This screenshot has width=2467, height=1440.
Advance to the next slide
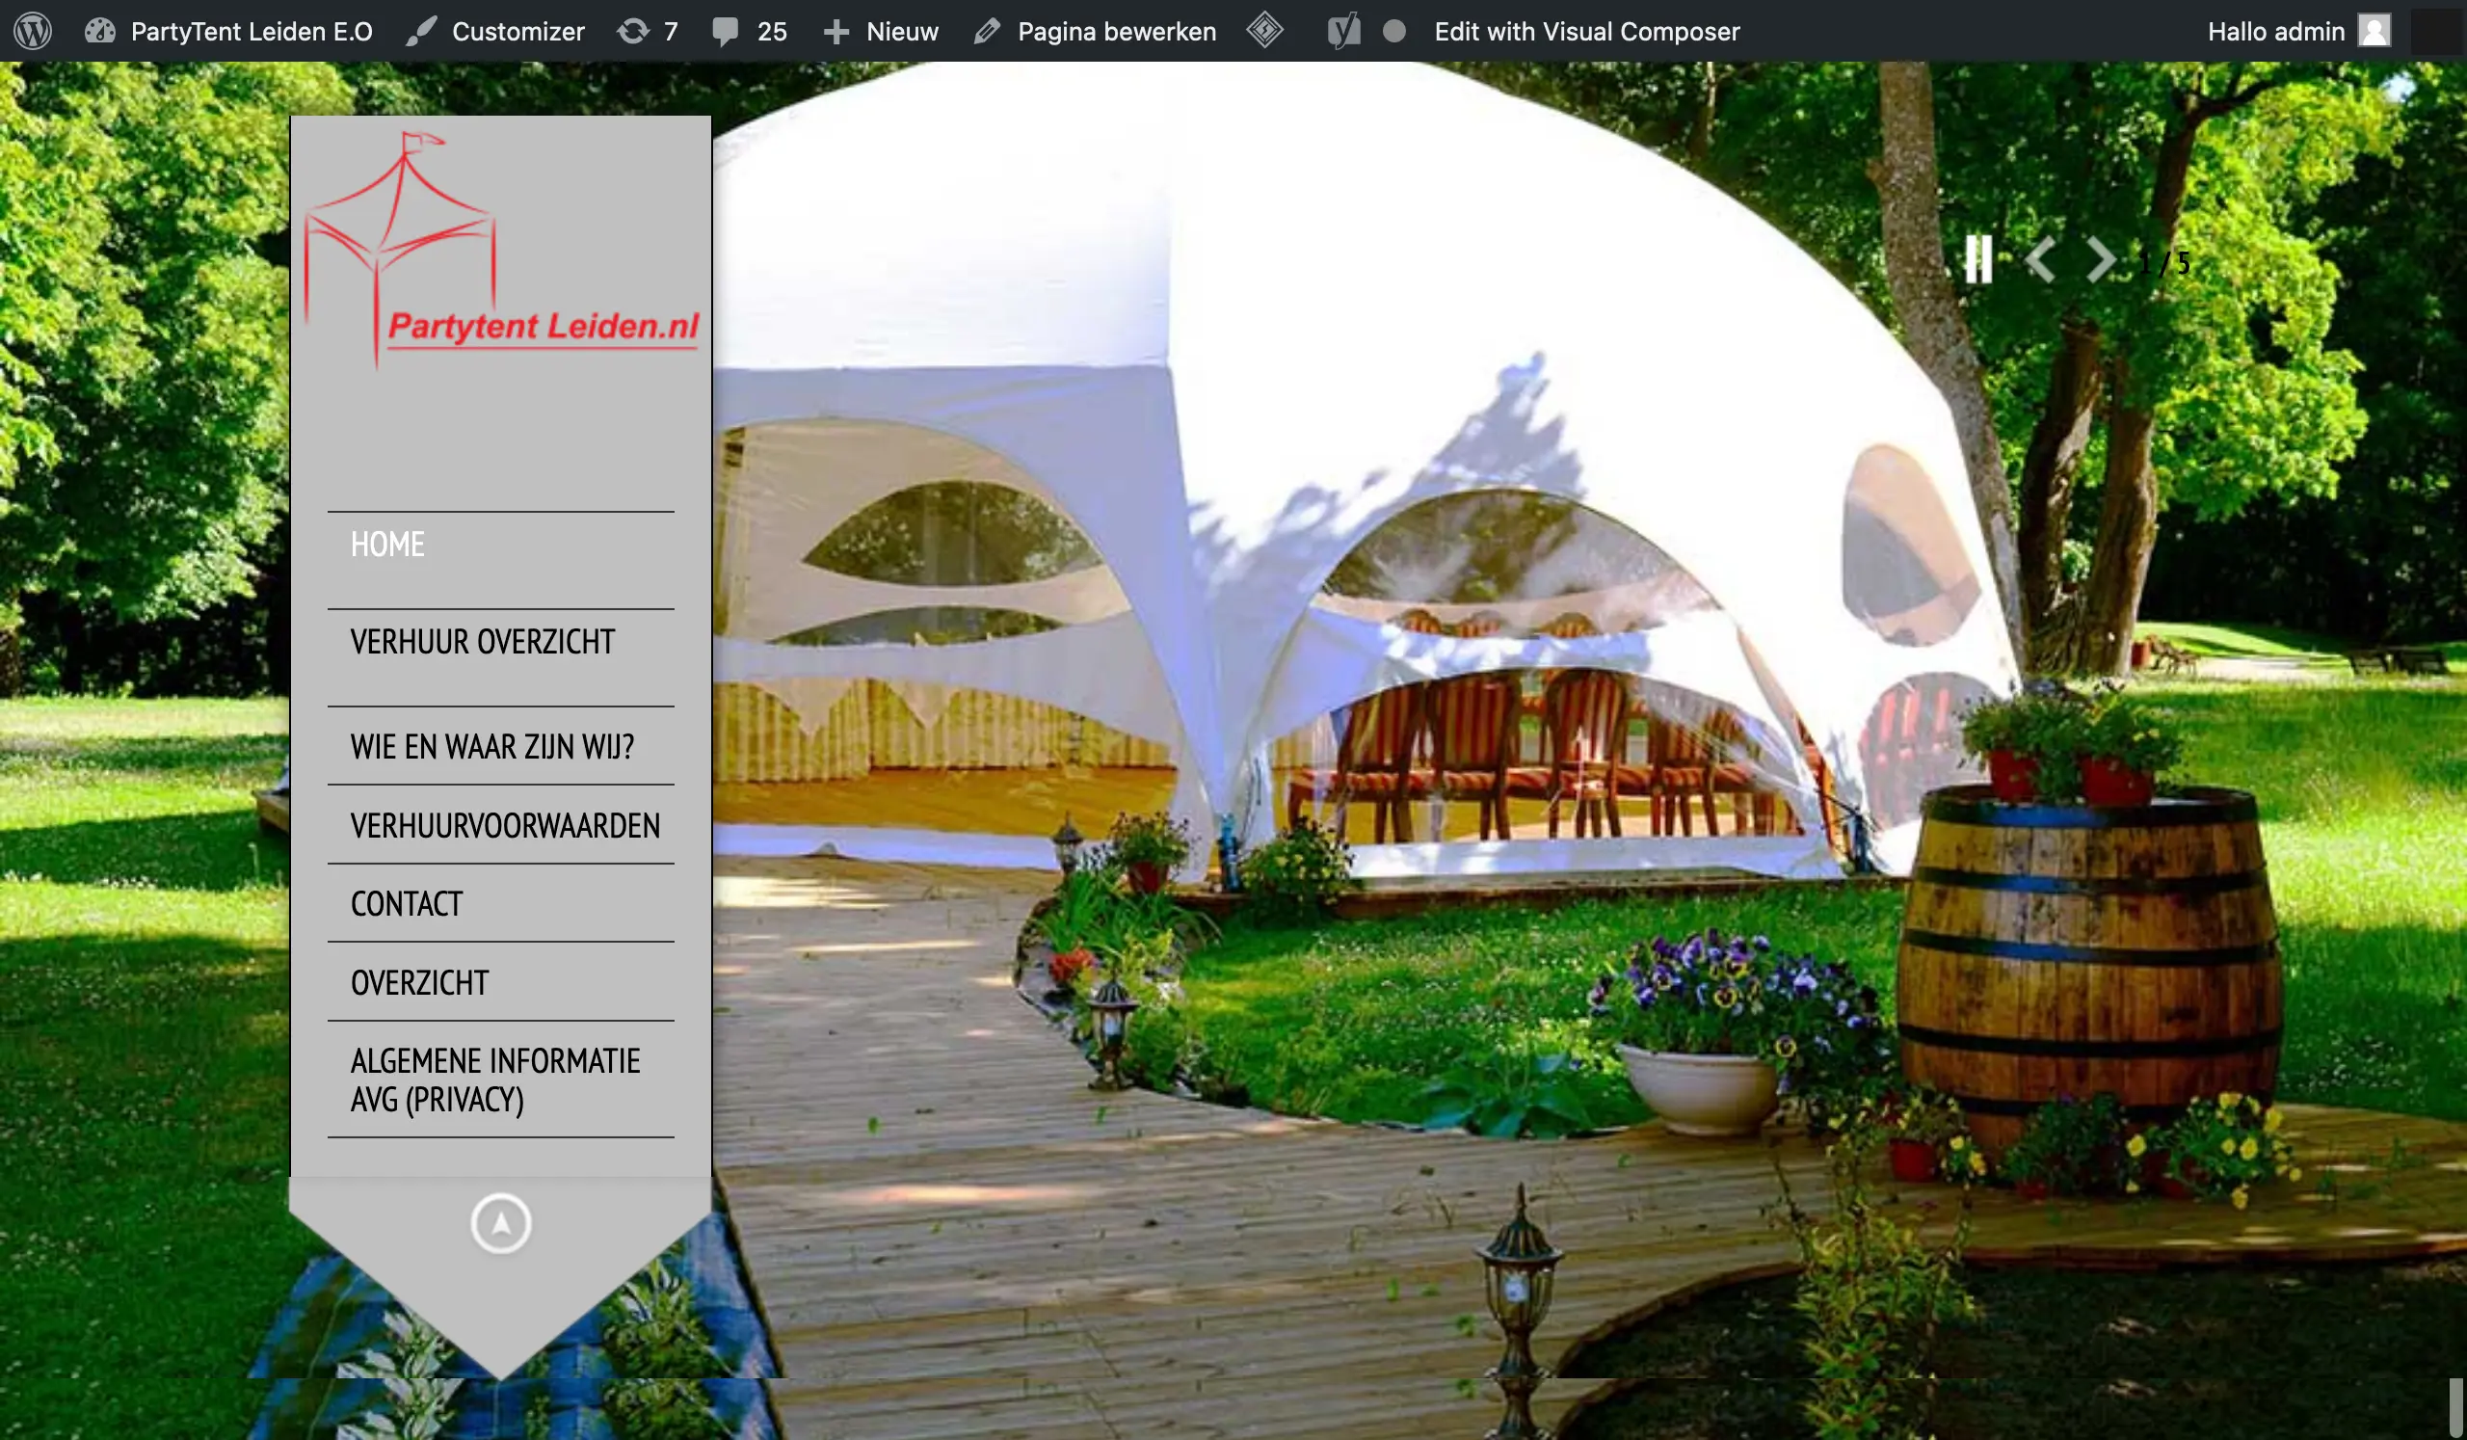(x=2100, y=260)
